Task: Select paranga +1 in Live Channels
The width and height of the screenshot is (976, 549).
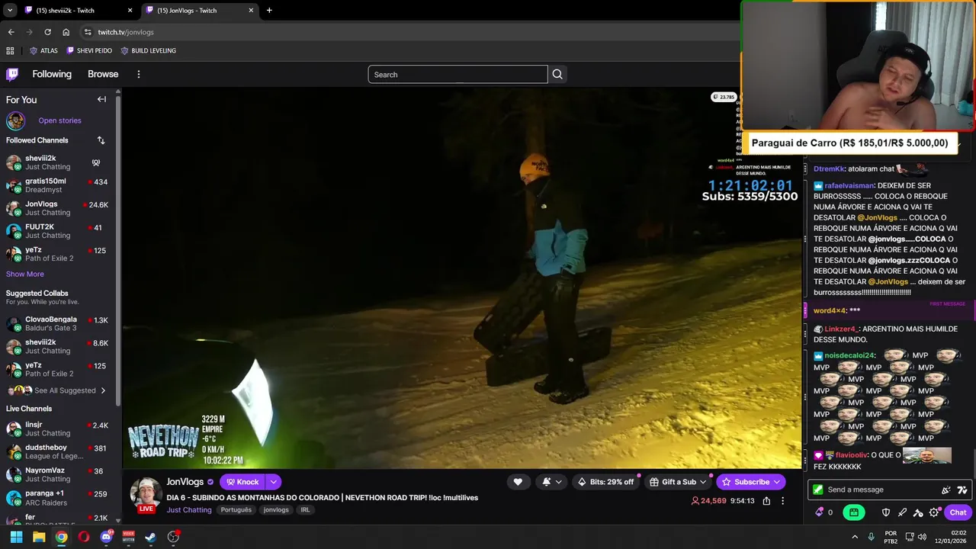Action: point(58,497)
